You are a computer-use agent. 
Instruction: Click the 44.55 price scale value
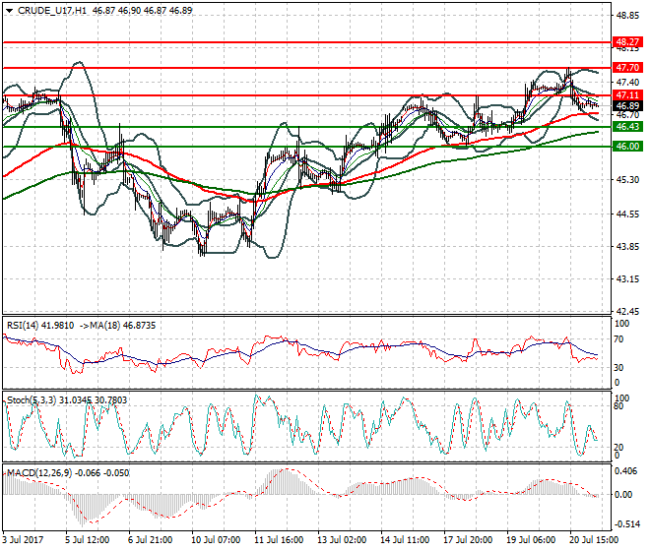pos(627,214)
